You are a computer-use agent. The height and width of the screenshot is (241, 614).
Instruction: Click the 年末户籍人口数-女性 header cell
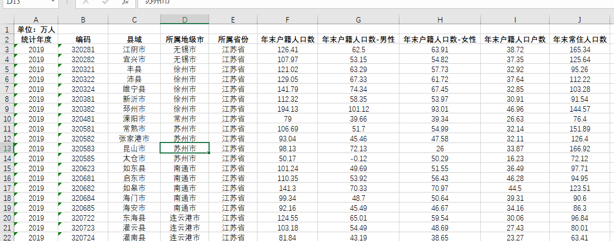[440, 40]
